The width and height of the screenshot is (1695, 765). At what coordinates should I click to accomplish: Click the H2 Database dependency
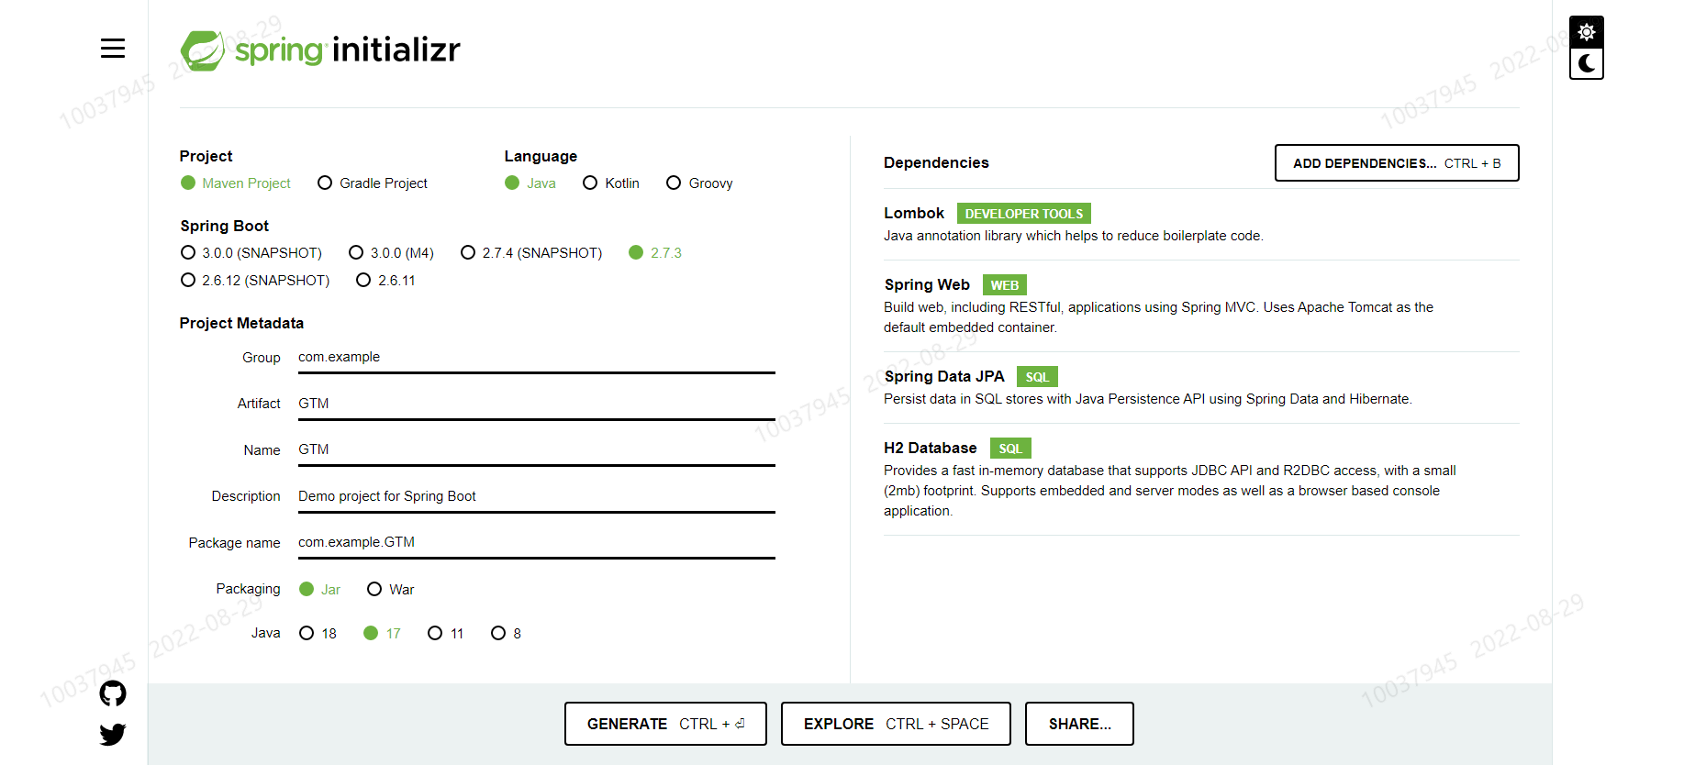1201,479
